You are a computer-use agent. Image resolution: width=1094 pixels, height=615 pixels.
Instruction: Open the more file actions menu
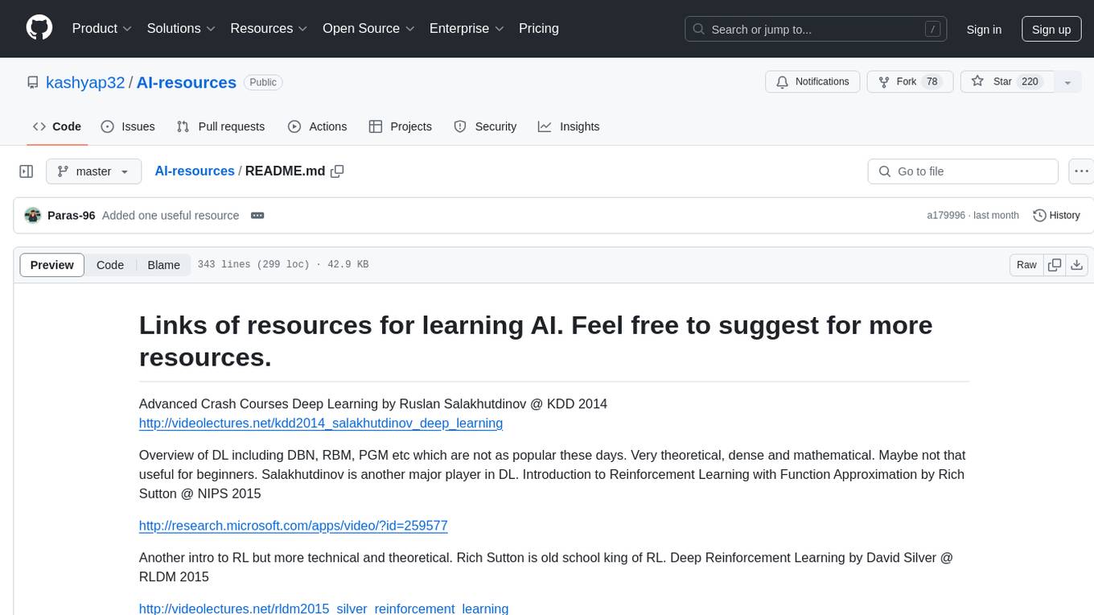1081,171
